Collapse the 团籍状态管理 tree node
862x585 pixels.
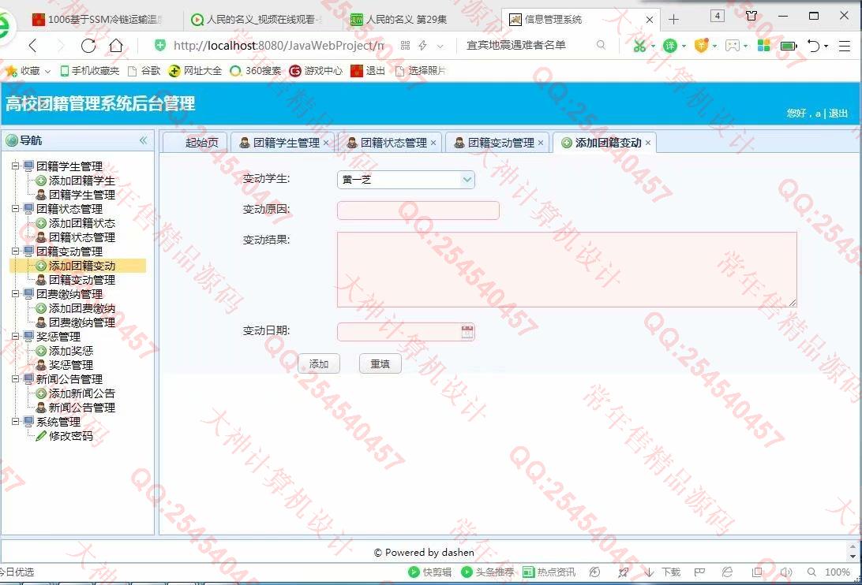tap(16, 208)
